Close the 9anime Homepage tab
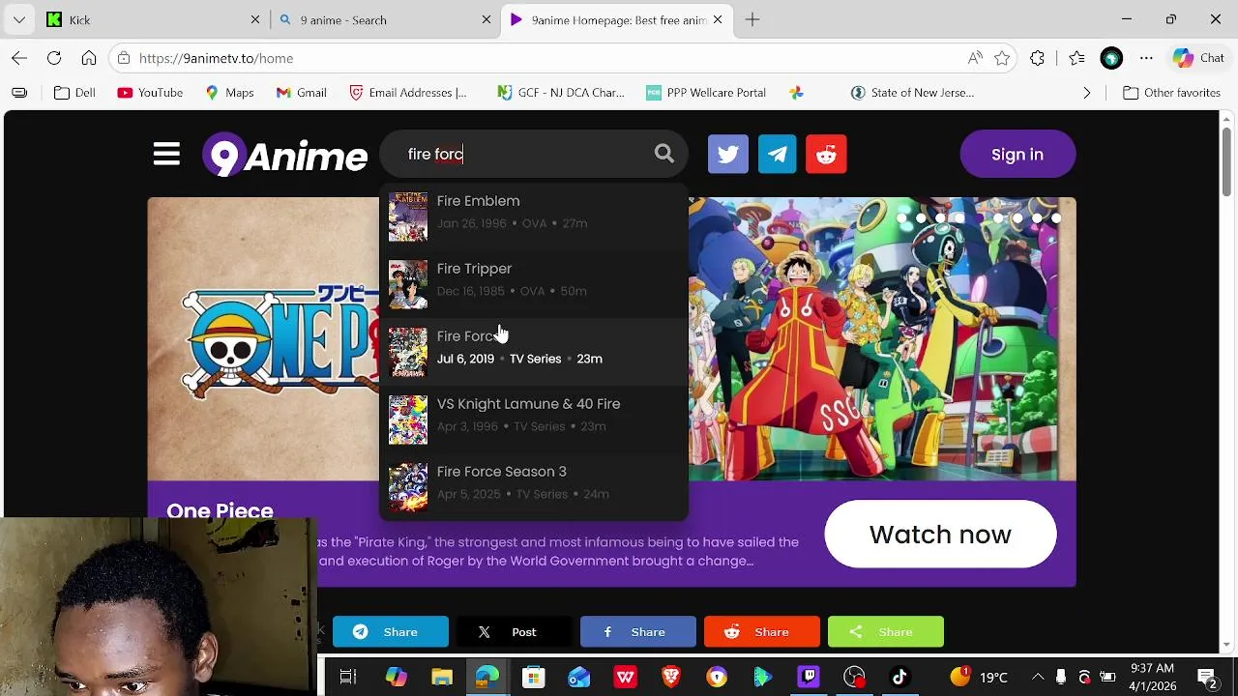 [x=718, y=19]
